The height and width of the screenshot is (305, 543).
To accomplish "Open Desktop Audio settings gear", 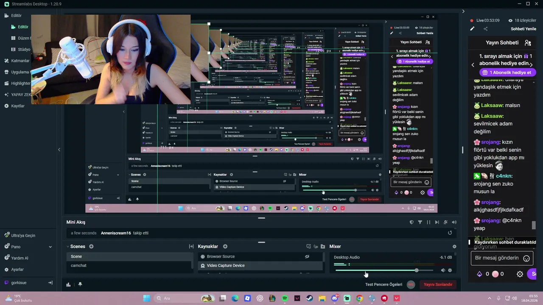I will pos(450,270).
